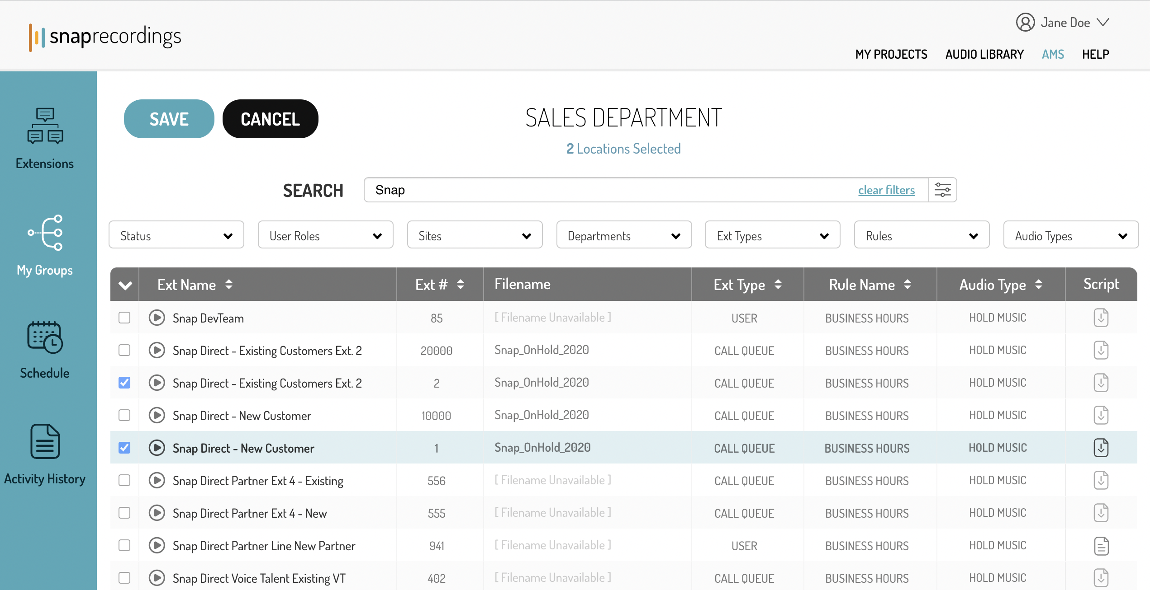Open the Departments filter dropdown
The width and height of the screenshot is (1150, 590).
pyautogui.click(x=624, y=236)
